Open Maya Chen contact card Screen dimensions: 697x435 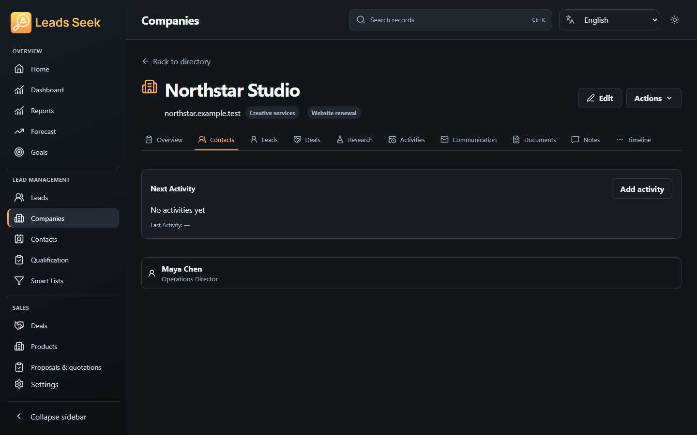(411, 273)
